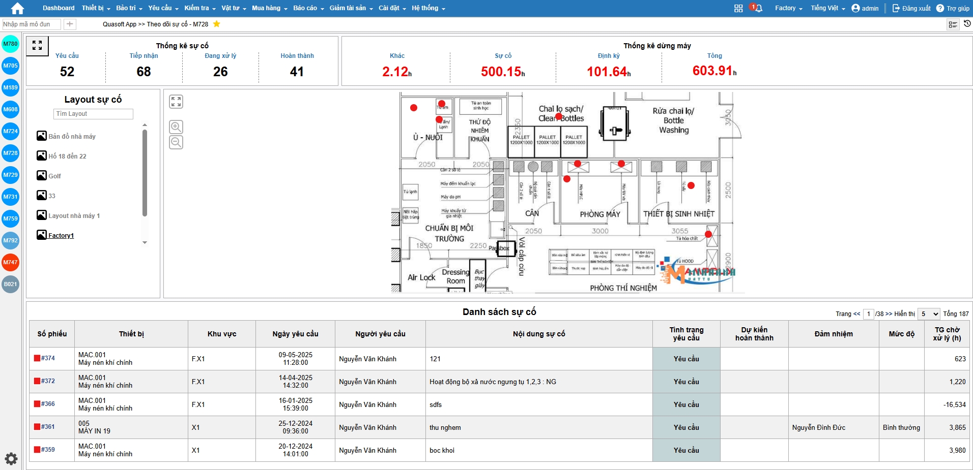Viewport: 973px width, 470px height.
Task: Open module M729 in sidebar
Action: (10, 175)
